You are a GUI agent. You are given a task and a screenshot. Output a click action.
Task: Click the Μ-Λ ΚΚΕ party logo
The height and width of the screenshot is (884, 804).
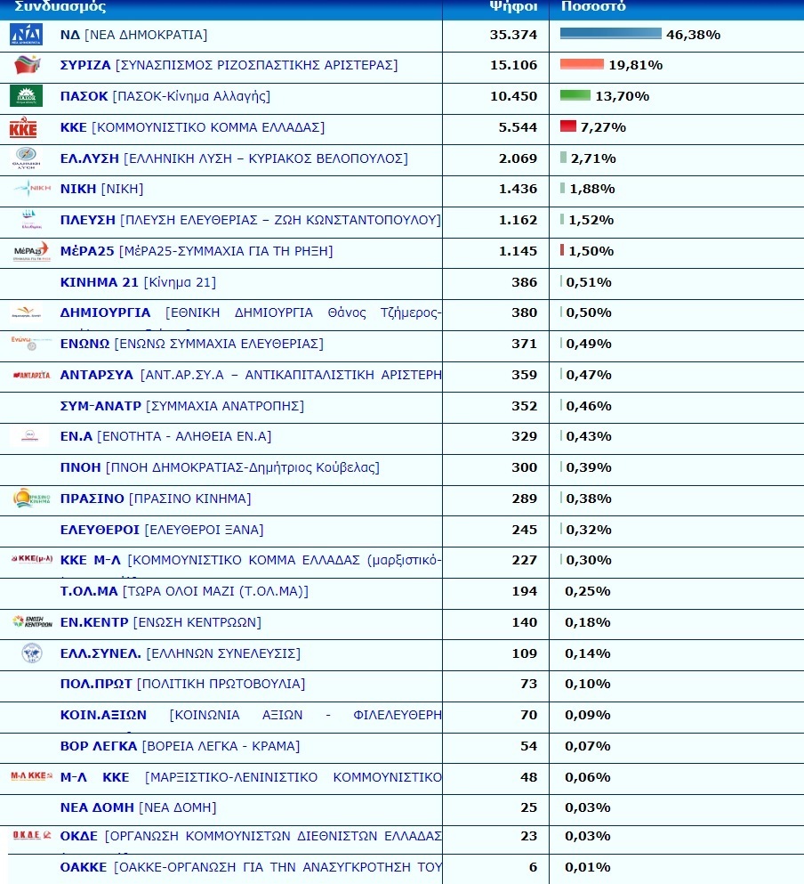click(31, 775)
